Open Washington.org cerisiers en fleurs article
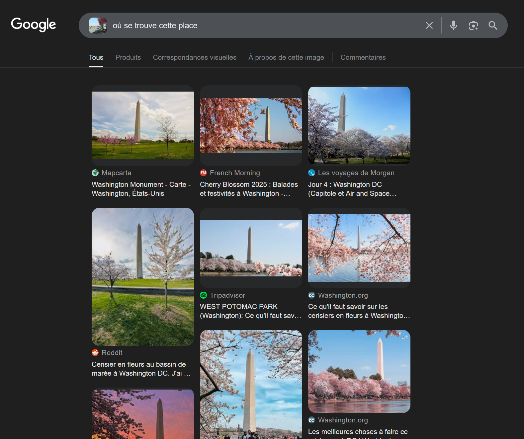 359,311
